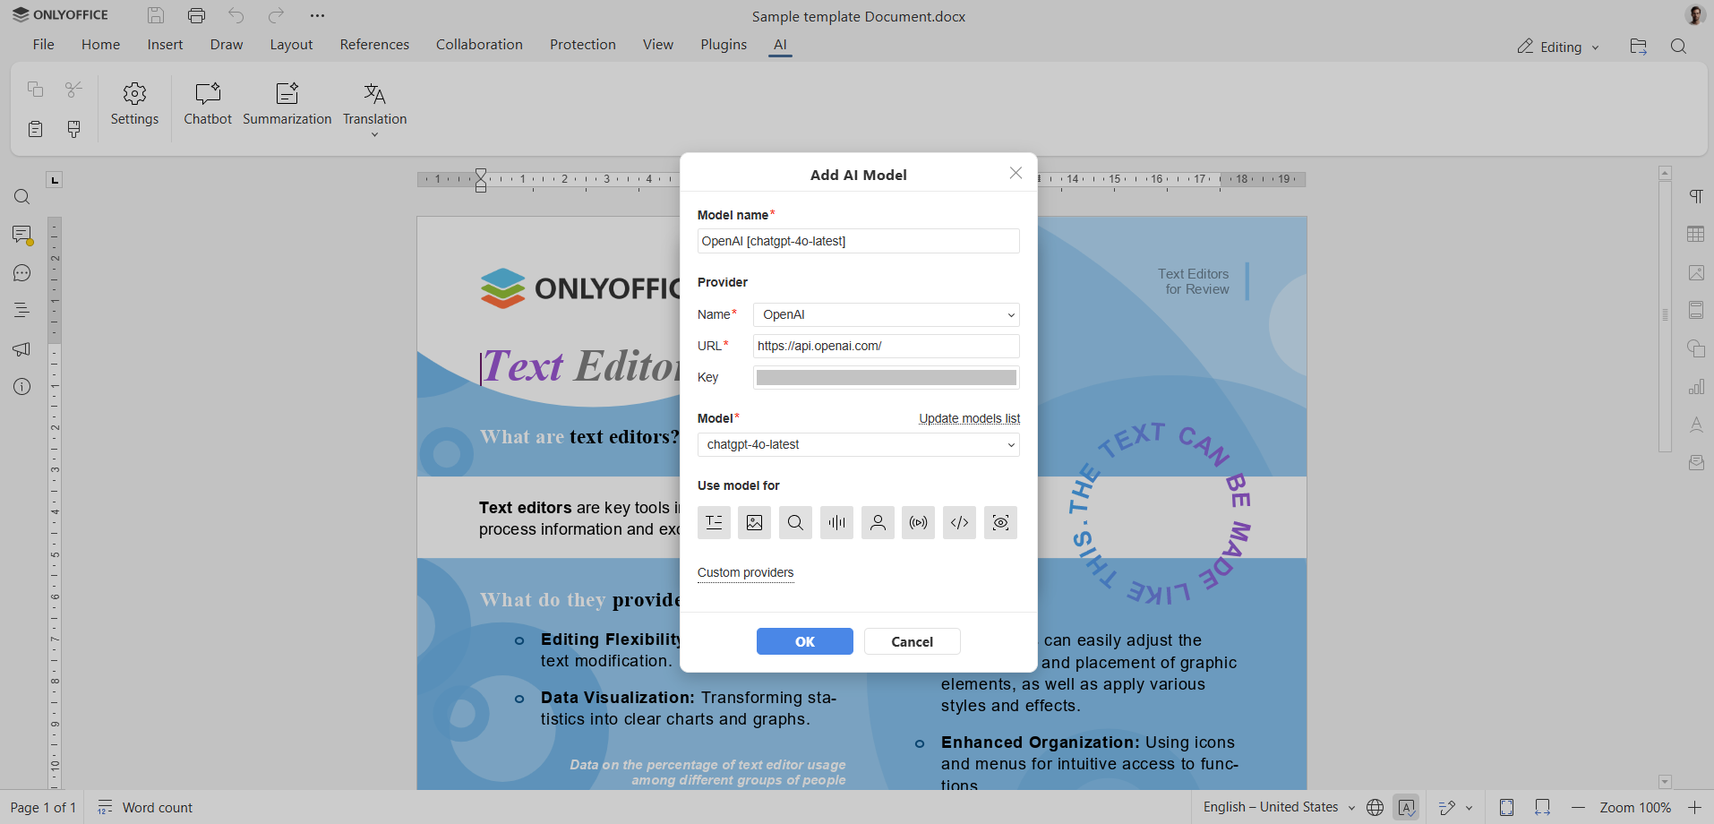Screen dimensions: 1714x824
Task: Open header and footer settings icon
Action: click(1696, 310)
